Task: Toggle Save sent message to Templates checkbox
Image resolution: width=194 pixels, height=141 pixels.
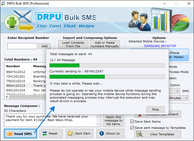Action: 132,127
